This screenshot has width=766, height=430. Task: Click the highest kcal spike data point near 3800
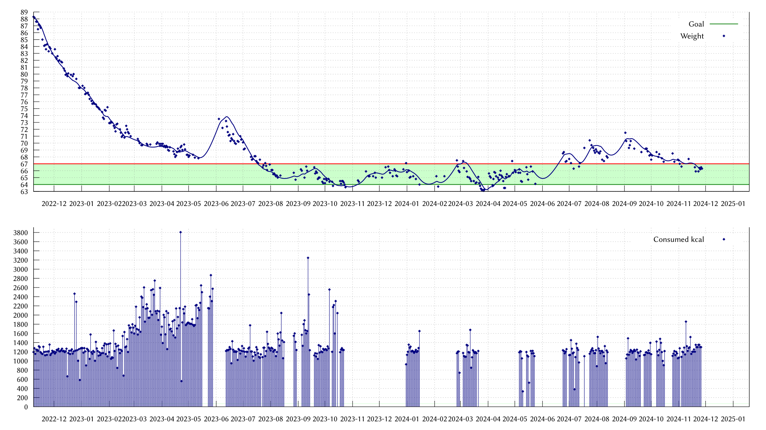pyautogui.click(x=181, y=232)
